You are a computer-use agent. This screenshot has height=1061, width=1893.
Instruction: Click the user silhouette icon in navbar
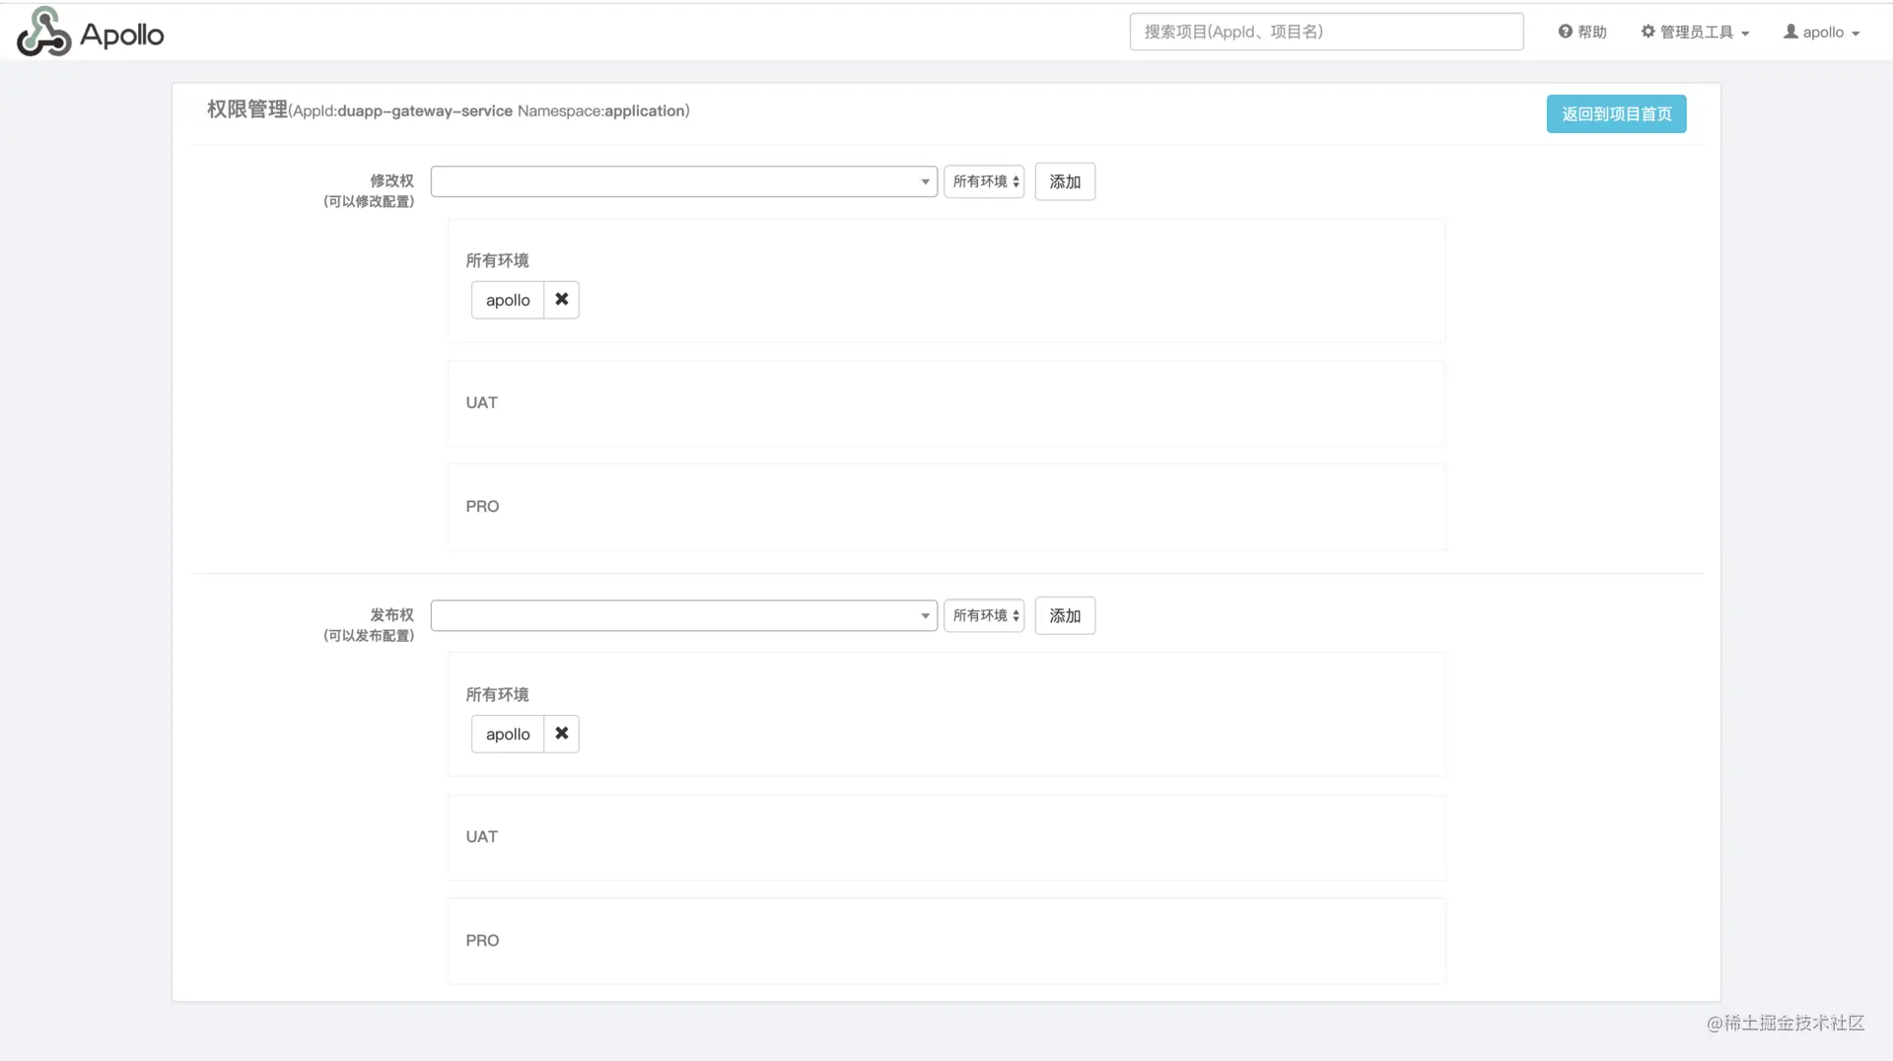pos(1790,32)
